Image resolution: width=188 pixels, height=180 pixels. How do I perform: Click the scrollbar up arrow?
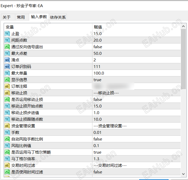pos(183,26)
